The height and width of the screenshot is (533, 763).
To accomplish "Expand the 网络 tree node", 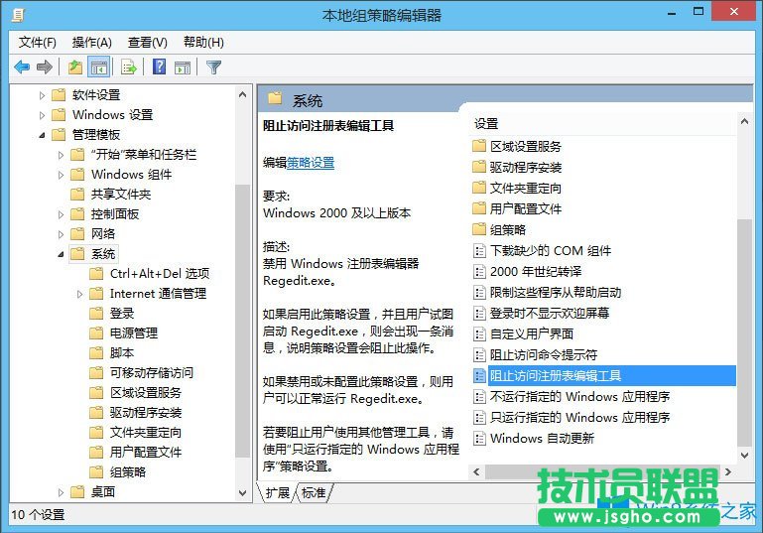I will click(x=61, y=234).
